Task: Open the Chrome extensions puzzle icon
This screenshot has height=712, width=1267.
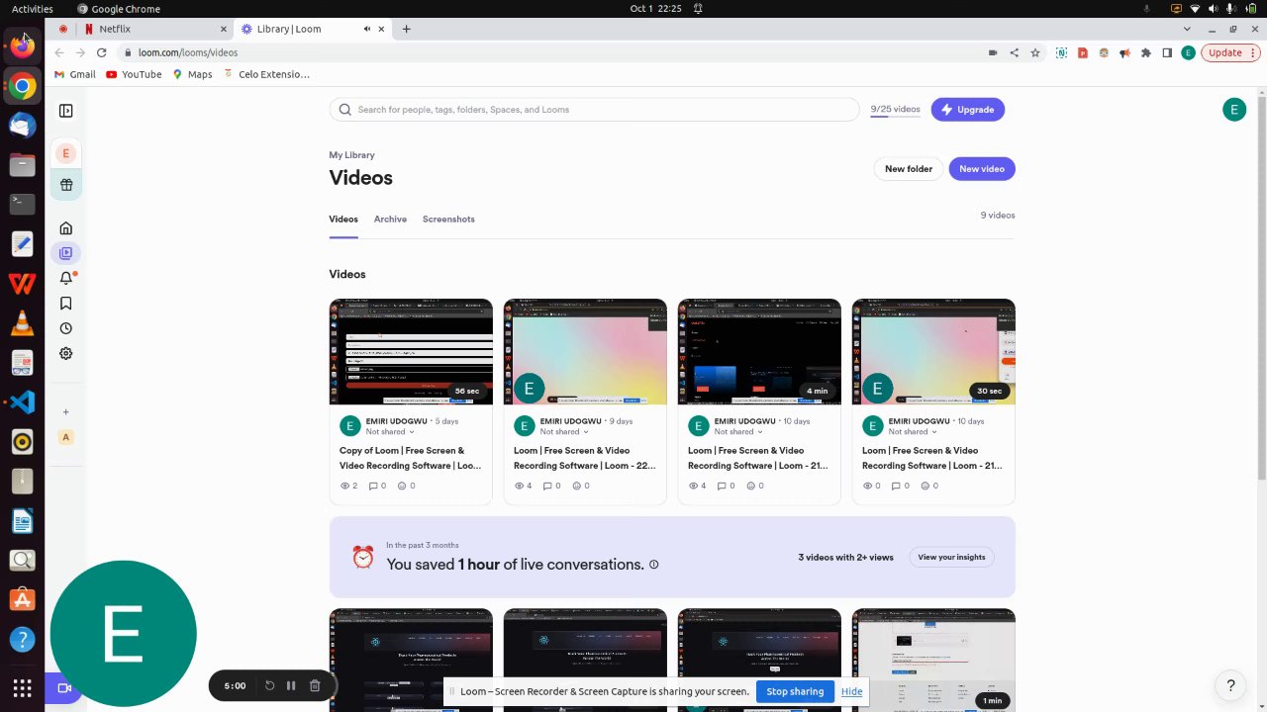Action: pos(1146,52)
